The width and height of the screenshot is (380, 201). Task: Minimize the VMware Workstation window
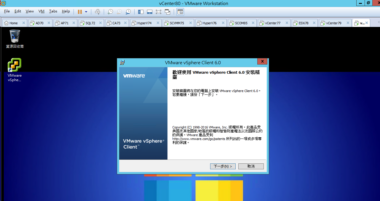360,3
